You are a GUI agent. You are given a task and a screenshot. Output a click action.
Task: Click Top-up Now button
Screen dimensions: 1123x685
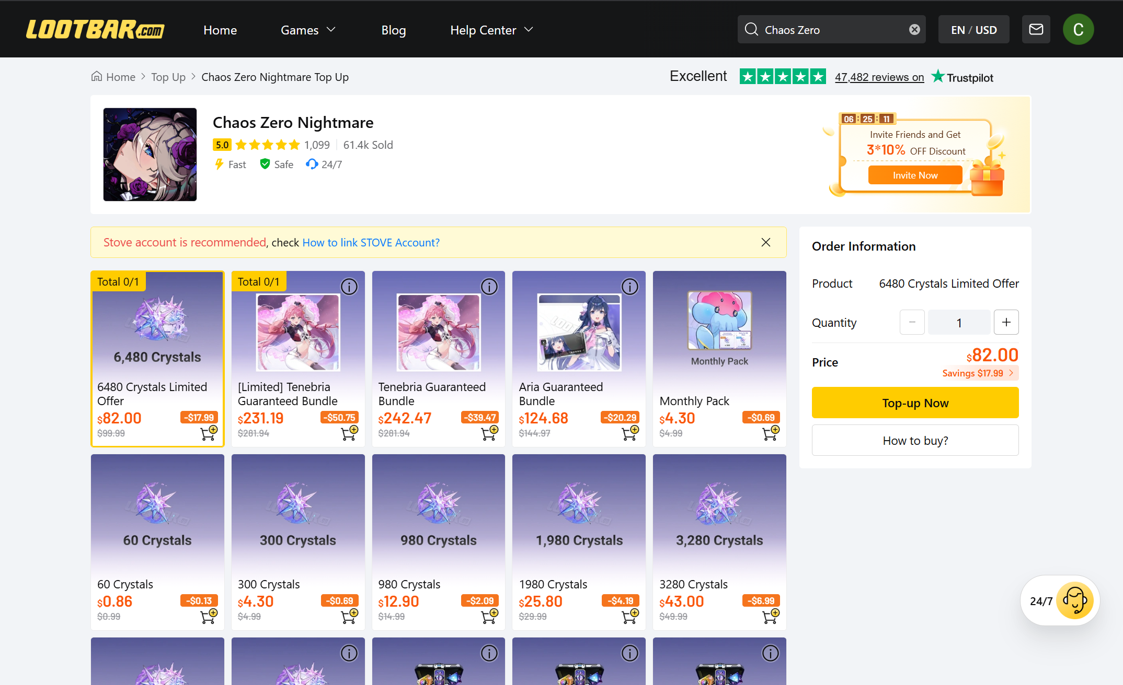pyautogui.click(x=915, y=403)
